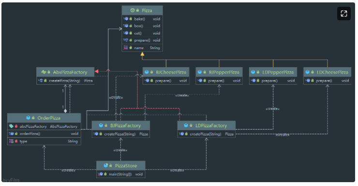Click the create label between PizzaStore and BJPizzaFactory
Viewport: 358px width, 186px height.
(120, 150)
